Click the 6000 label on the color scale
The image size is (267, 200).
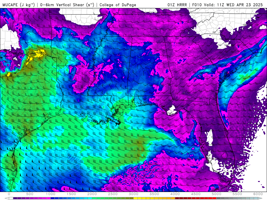258,194
